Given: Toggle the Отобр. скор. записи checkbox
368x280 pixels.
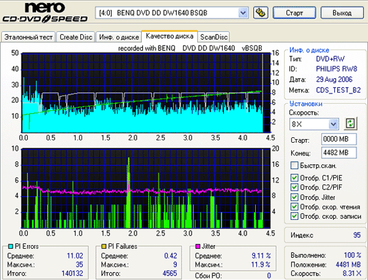Looking at the screenshot, I should 294,216.
